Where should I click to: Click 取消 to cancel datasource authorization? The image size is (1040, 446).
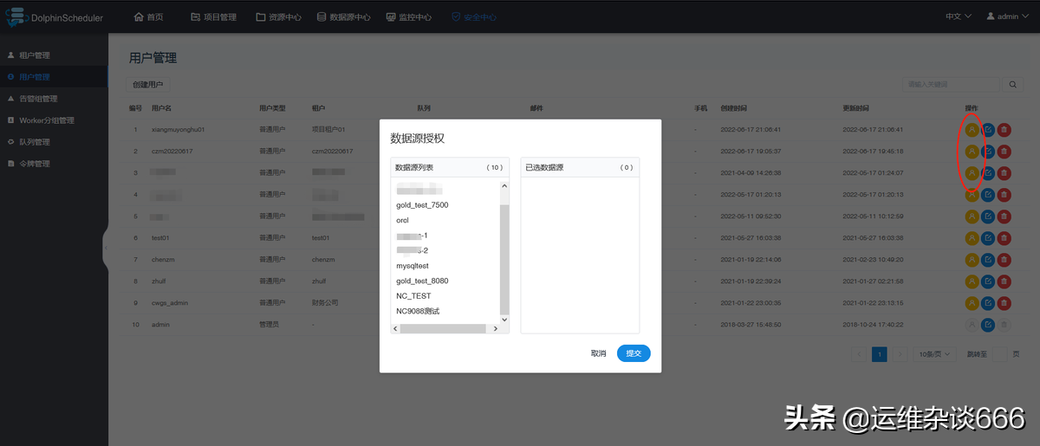(x=598, y=353)
